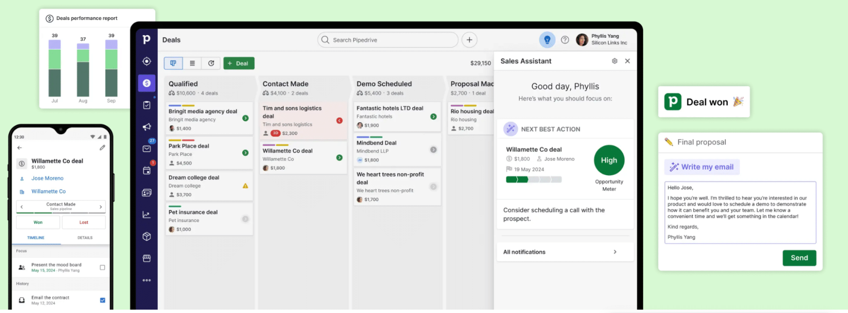The height and width of the screenshot is (313, 848).
Task: Click the Send email button
Action: point(799,258)
